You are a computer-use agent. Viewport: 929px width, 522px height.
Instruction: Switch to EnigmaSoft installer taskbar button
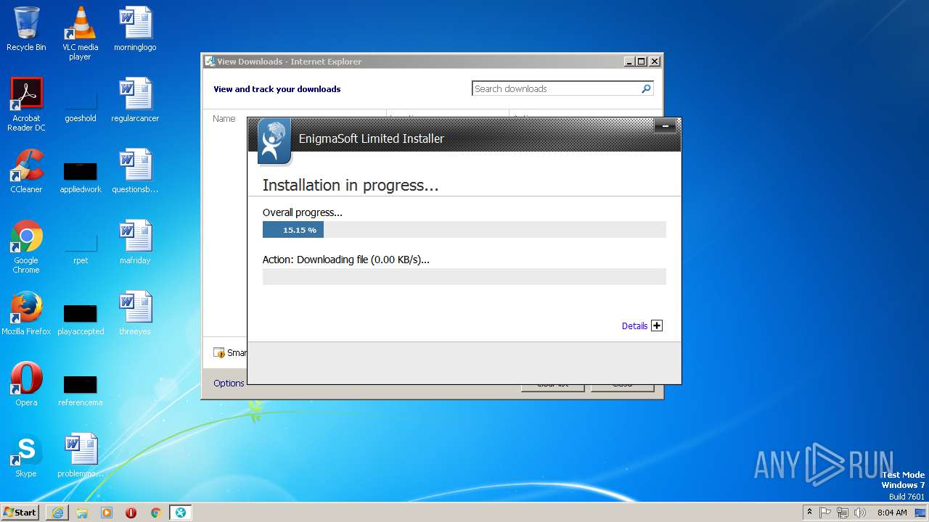pyautogui.click(x=180, y=513)
